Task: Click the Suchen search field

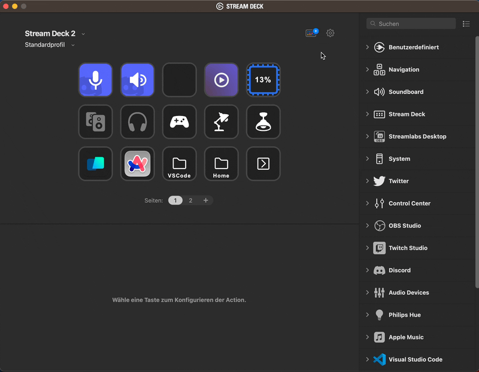Action: coord(411,24)
